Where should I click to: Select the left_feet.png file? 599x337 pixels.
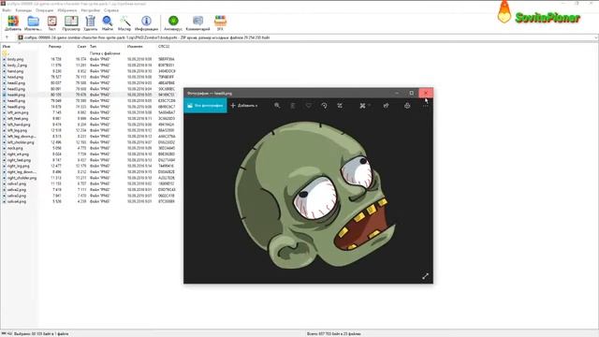point(18,119)
